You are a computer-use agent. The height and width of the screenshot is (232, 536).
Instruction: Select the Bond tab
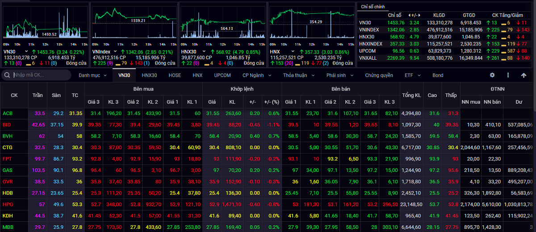[438, 75]
